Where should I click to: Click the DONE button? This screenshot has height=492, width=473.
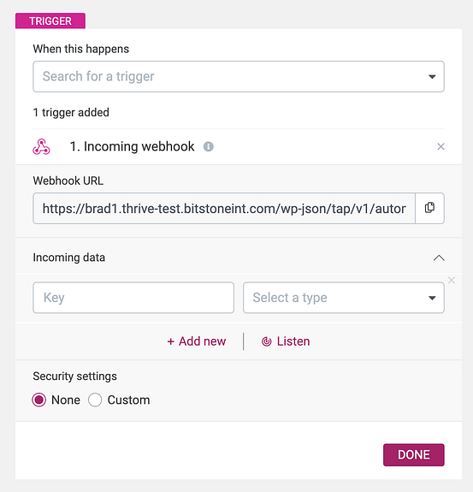coord(414,454)
